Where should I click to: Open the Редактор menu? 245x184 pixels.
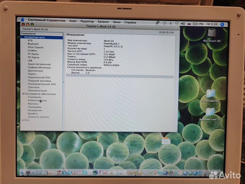click(x=87, y=21)
